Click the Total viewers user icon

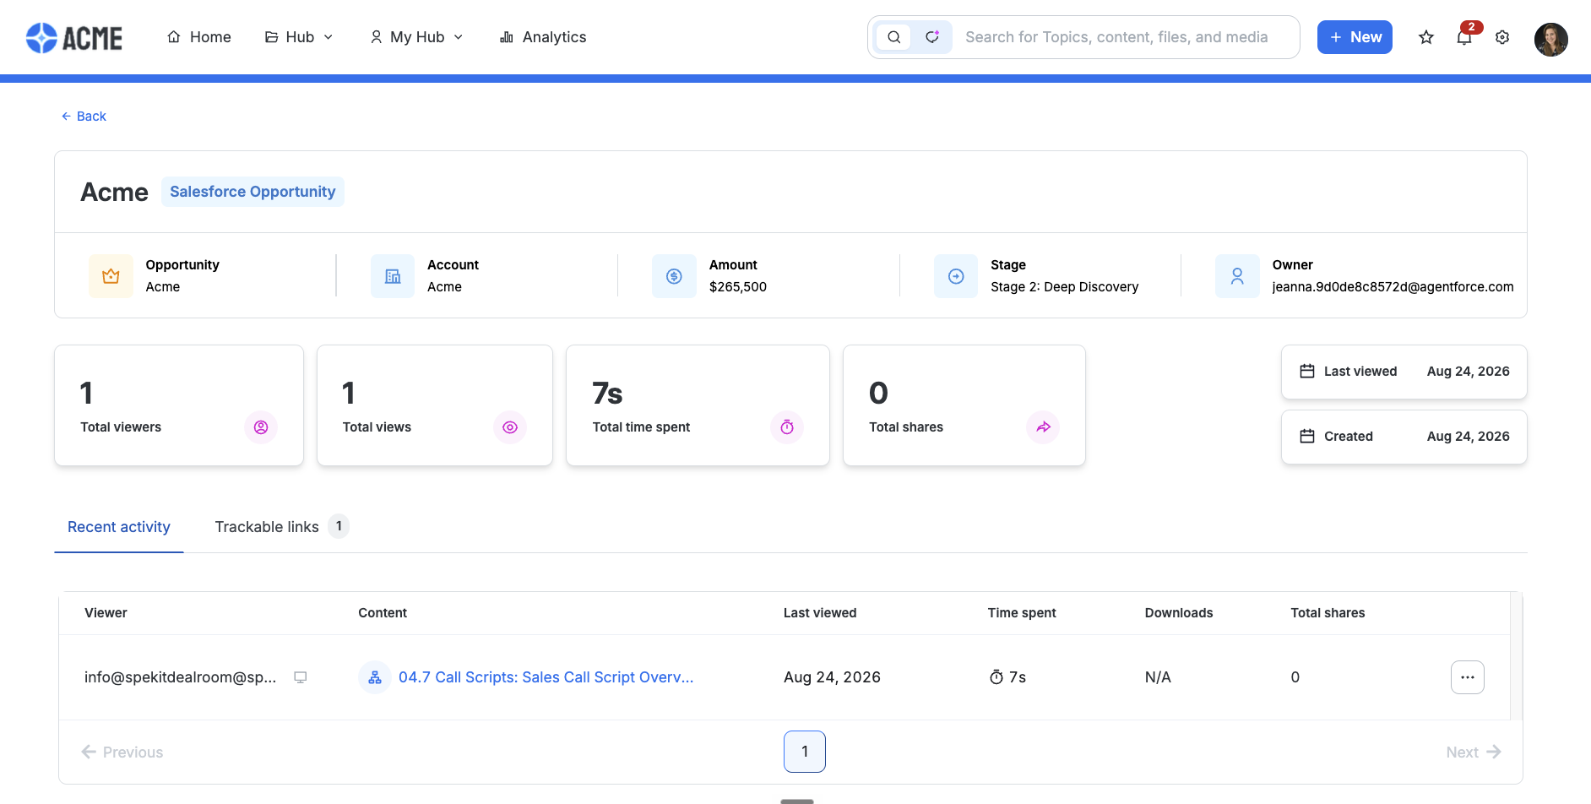tap(261, 427)
